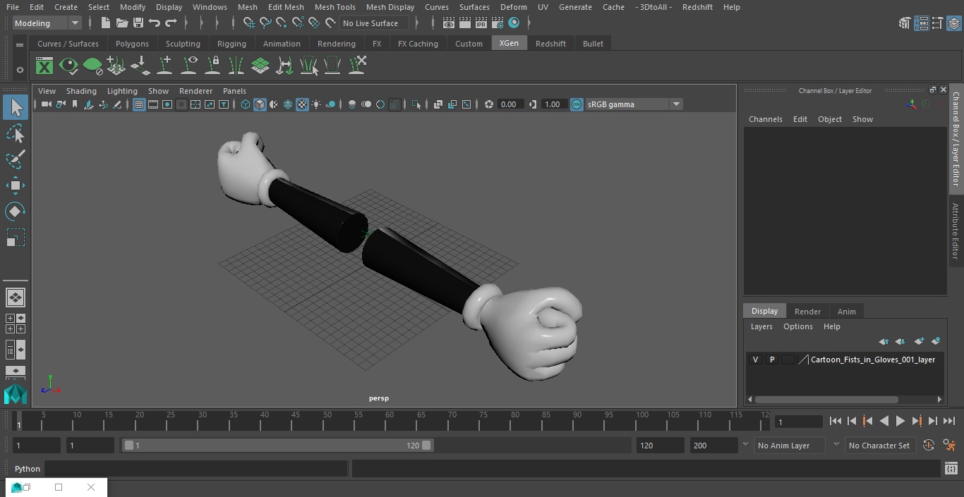Open the shelf tab menu button
This screenshot has width=964, height=497.
[20, 44]
